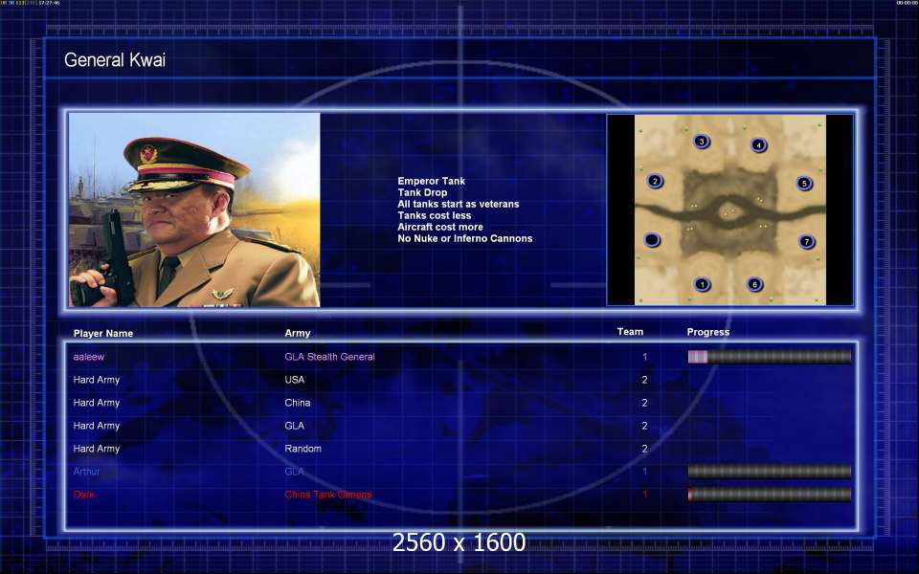919x574 pixels.
Task: Click the team number in the USA row
Action: (x=644, y=380)
